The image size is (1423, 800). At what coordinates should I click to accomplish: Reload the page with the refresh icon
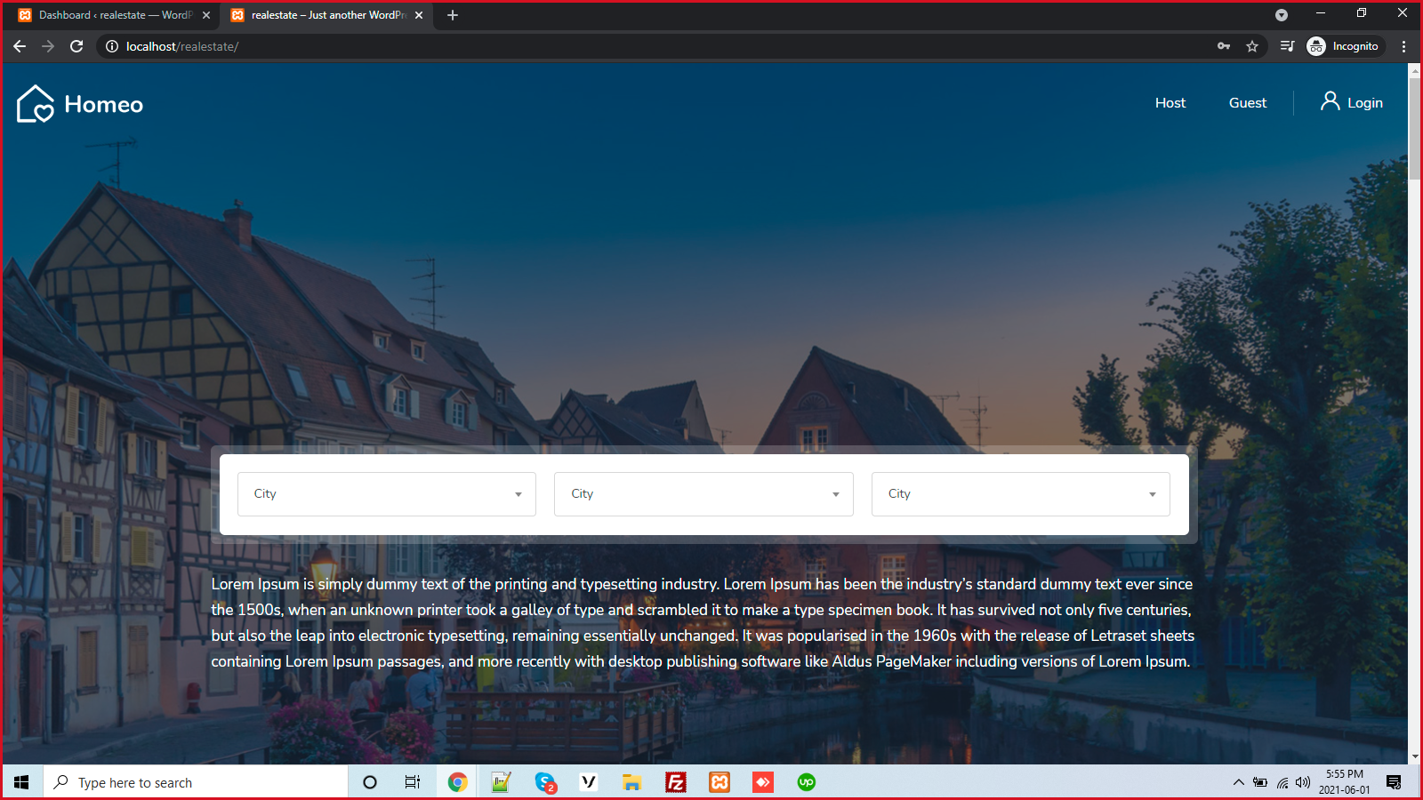[76, 46]
